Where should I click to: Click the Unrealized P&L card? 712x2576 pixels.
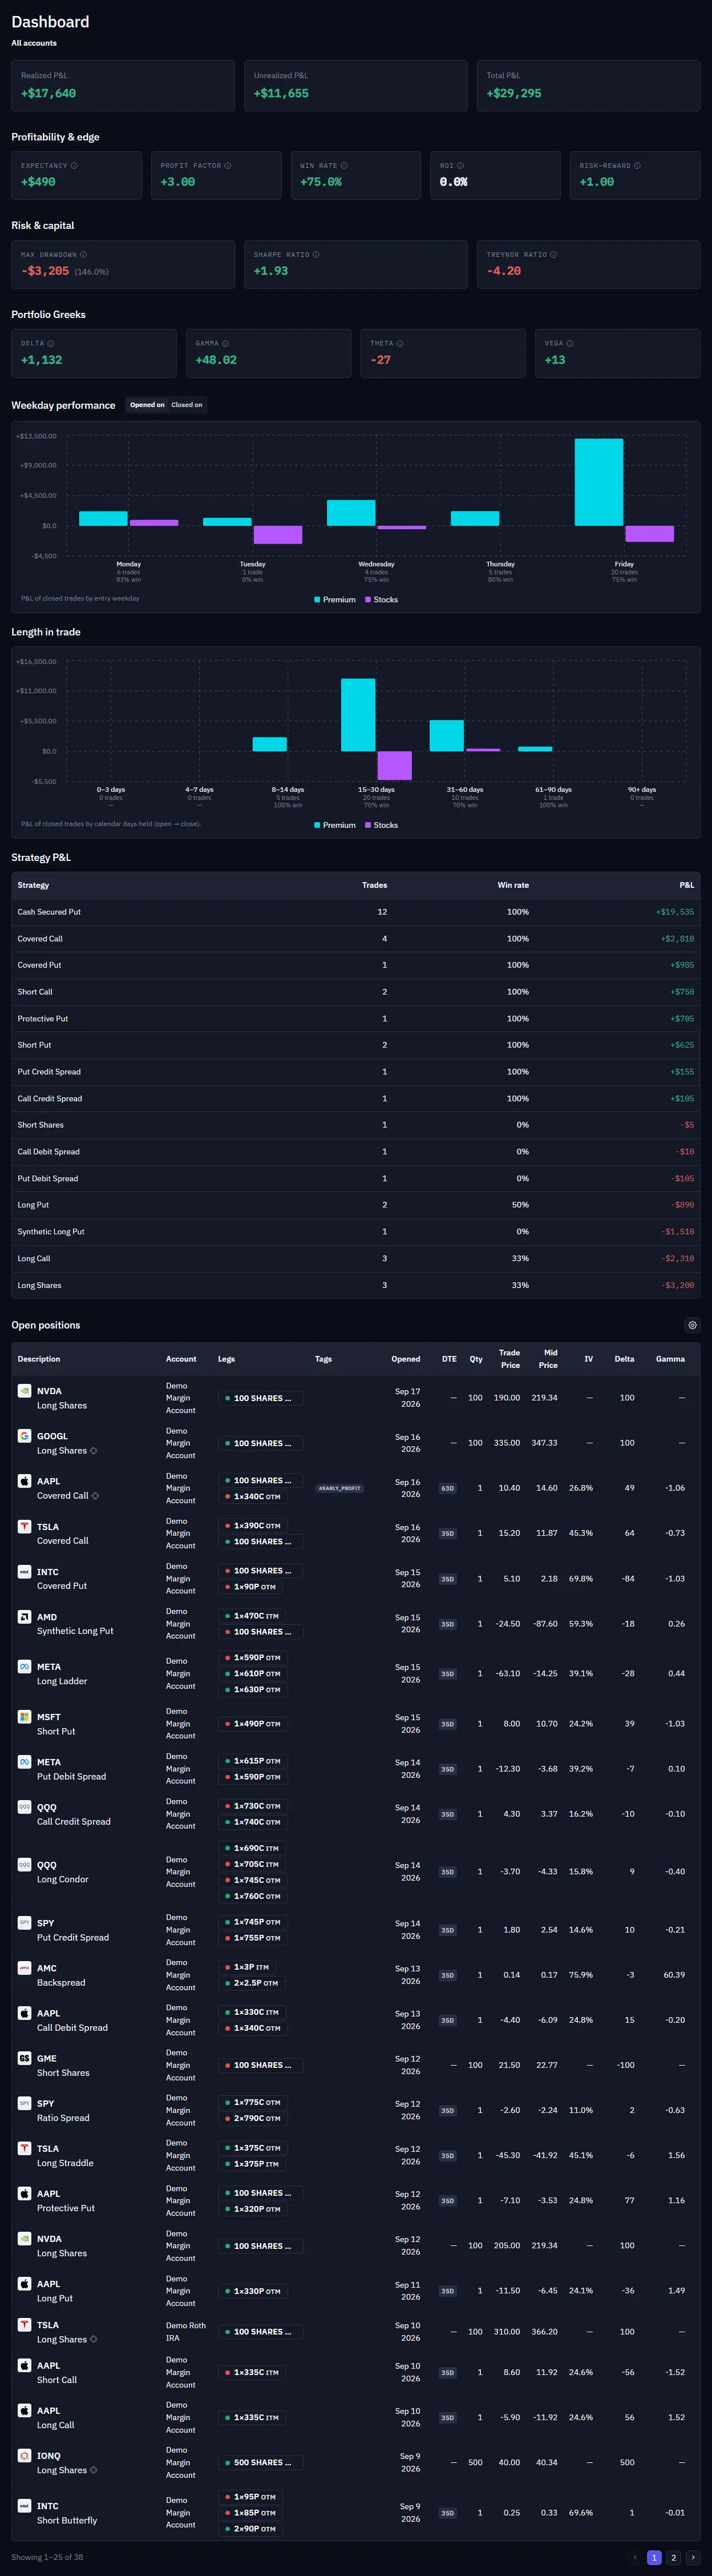pyautogui.click(x=355, y=85)
